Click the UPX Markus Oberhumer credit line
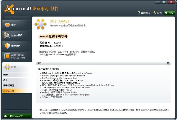 78,85
